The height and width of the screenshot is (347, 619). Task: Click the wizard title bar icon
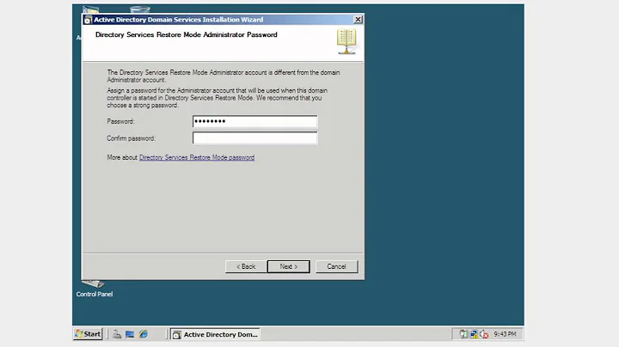click(x=88, y=20)
